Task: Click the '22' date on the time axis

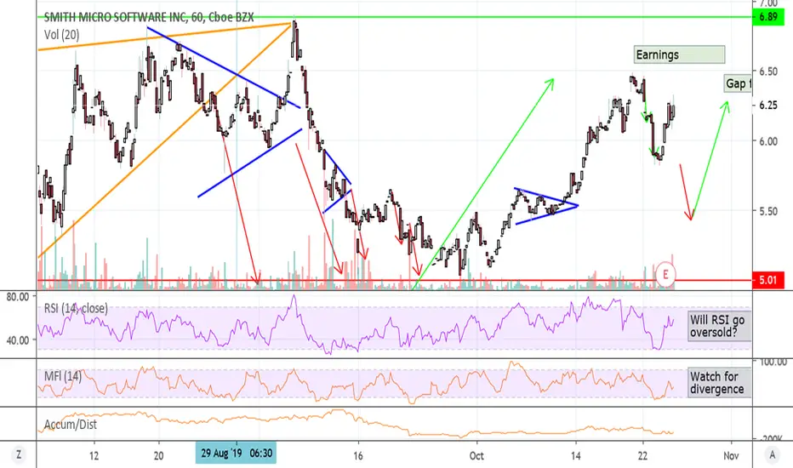Action: pos(642,455)
